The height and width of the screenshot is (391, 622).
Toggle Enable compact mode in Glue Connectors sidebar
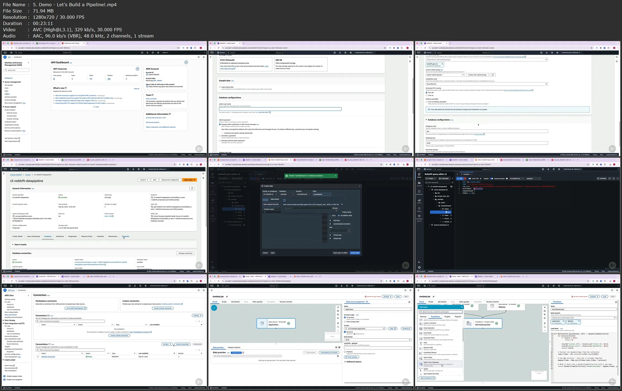pos(5,376)
